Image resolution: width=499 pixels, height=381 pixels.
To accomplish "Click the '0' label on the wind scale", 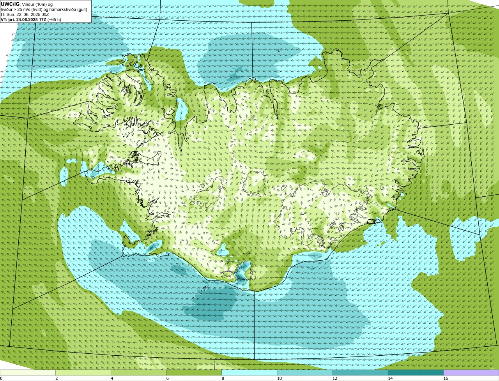I will 1,378.
